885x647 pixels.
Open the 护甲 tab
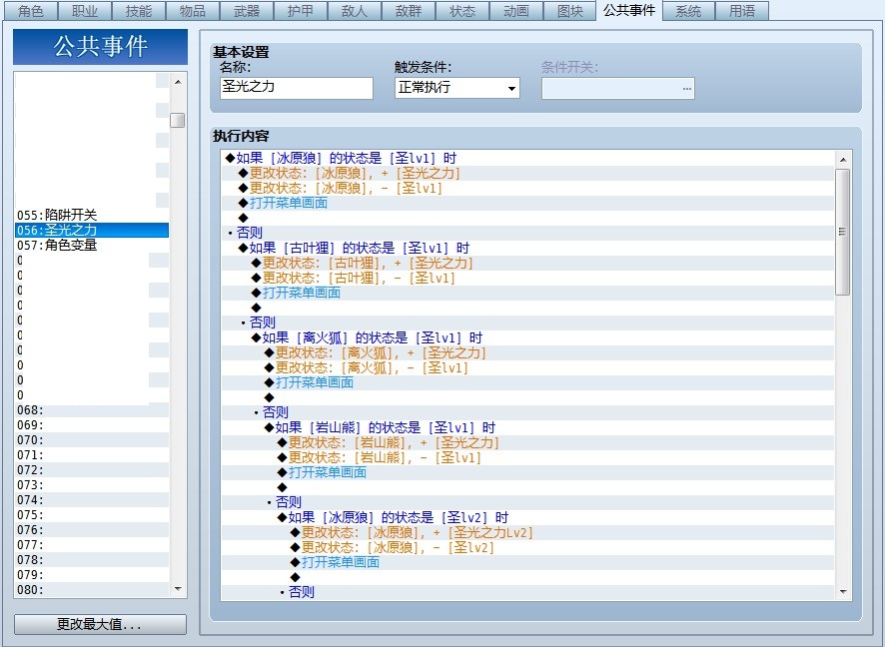(x=301, y=11)
